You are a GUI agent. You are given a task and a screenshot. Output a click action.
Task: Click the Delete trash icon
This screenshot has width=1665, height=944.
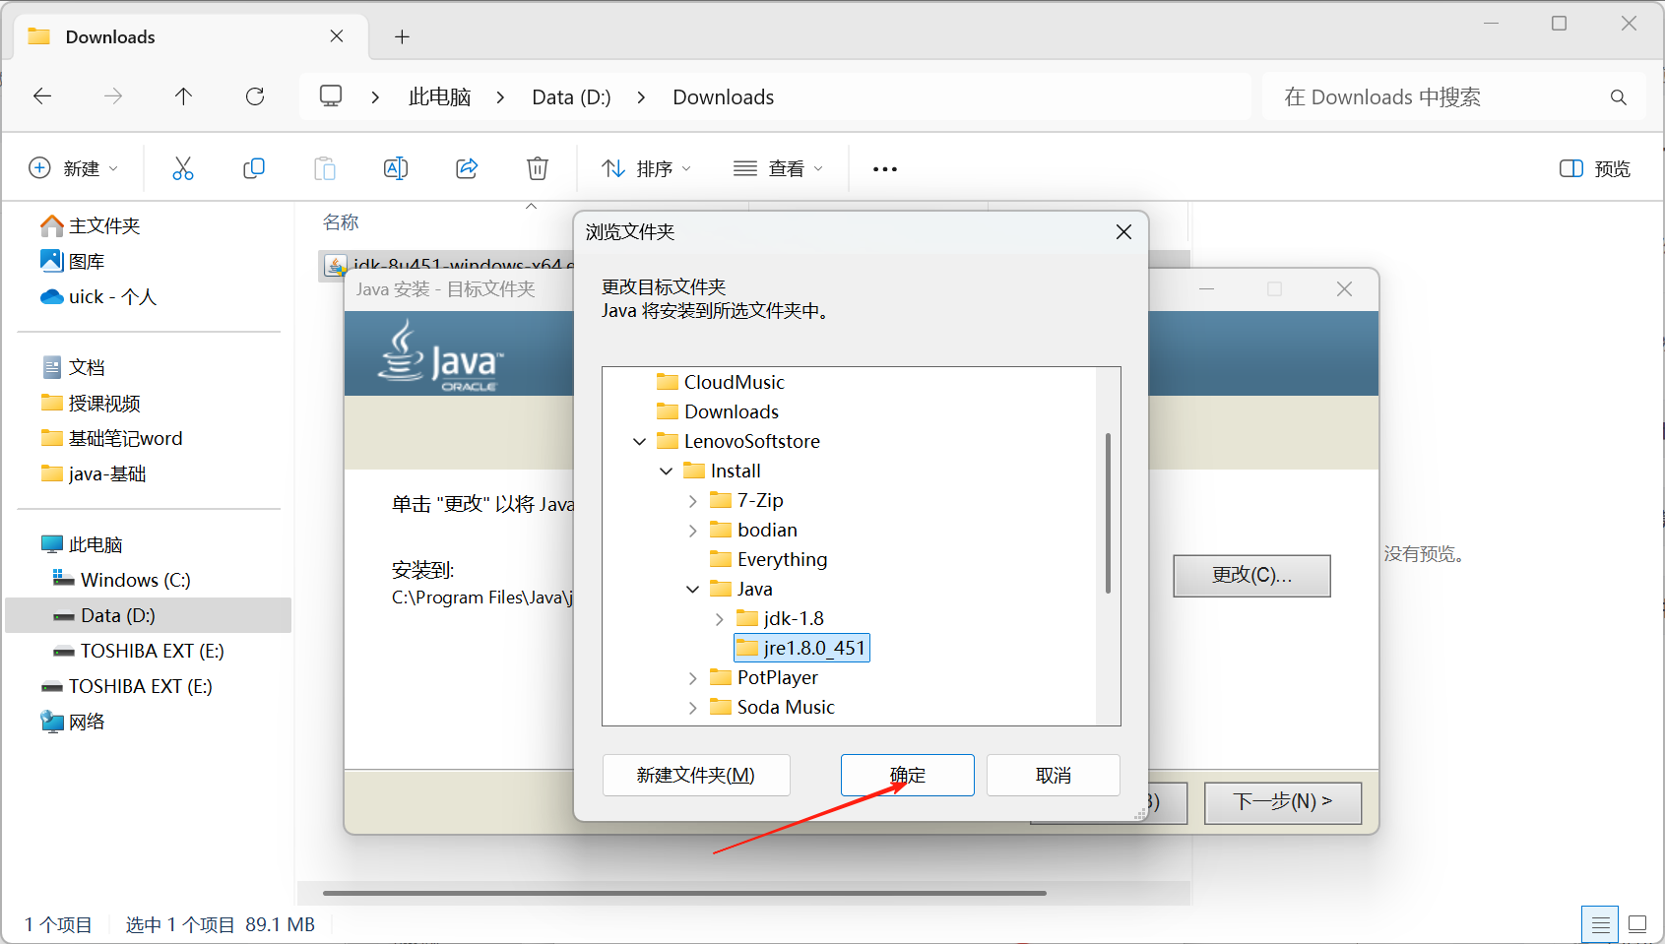[538, 168]
